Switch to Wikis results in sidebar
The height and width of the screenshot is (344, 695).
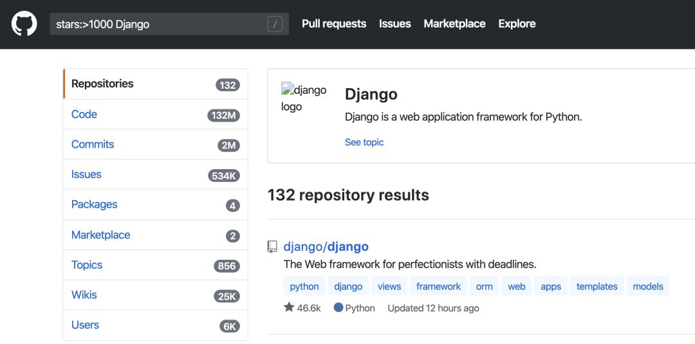155,295
